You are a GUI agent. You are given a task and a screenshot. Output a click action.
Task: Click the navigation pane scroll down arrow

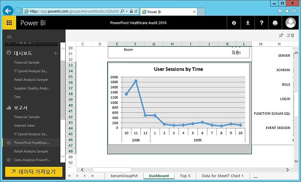click(63, 157)
